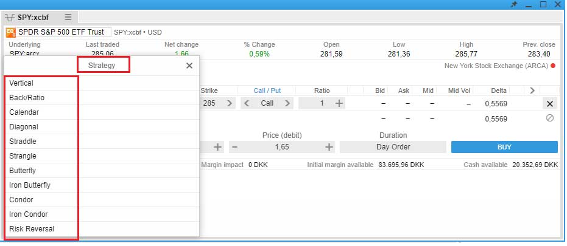This screenshot has height=246, width=567.
Task: Pin the window with the pushpin icon
Action: pyautogui.click(x=513, y=5)
